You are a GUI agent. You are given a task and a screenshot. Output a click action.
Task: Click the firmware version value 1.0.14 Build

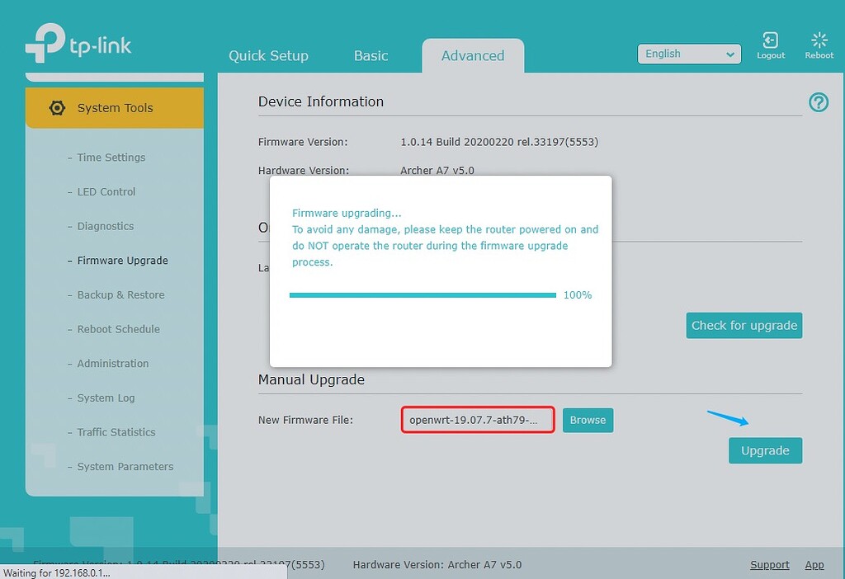(x=499, y=142)
